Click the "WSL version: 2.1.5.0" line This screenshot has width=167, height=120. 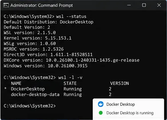(x=30, y=33)
